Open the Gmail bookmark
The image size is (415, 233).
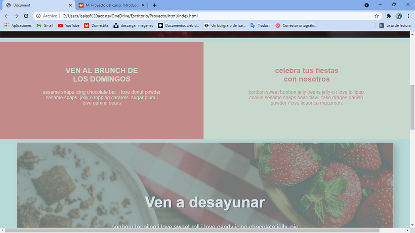(45, 25)
